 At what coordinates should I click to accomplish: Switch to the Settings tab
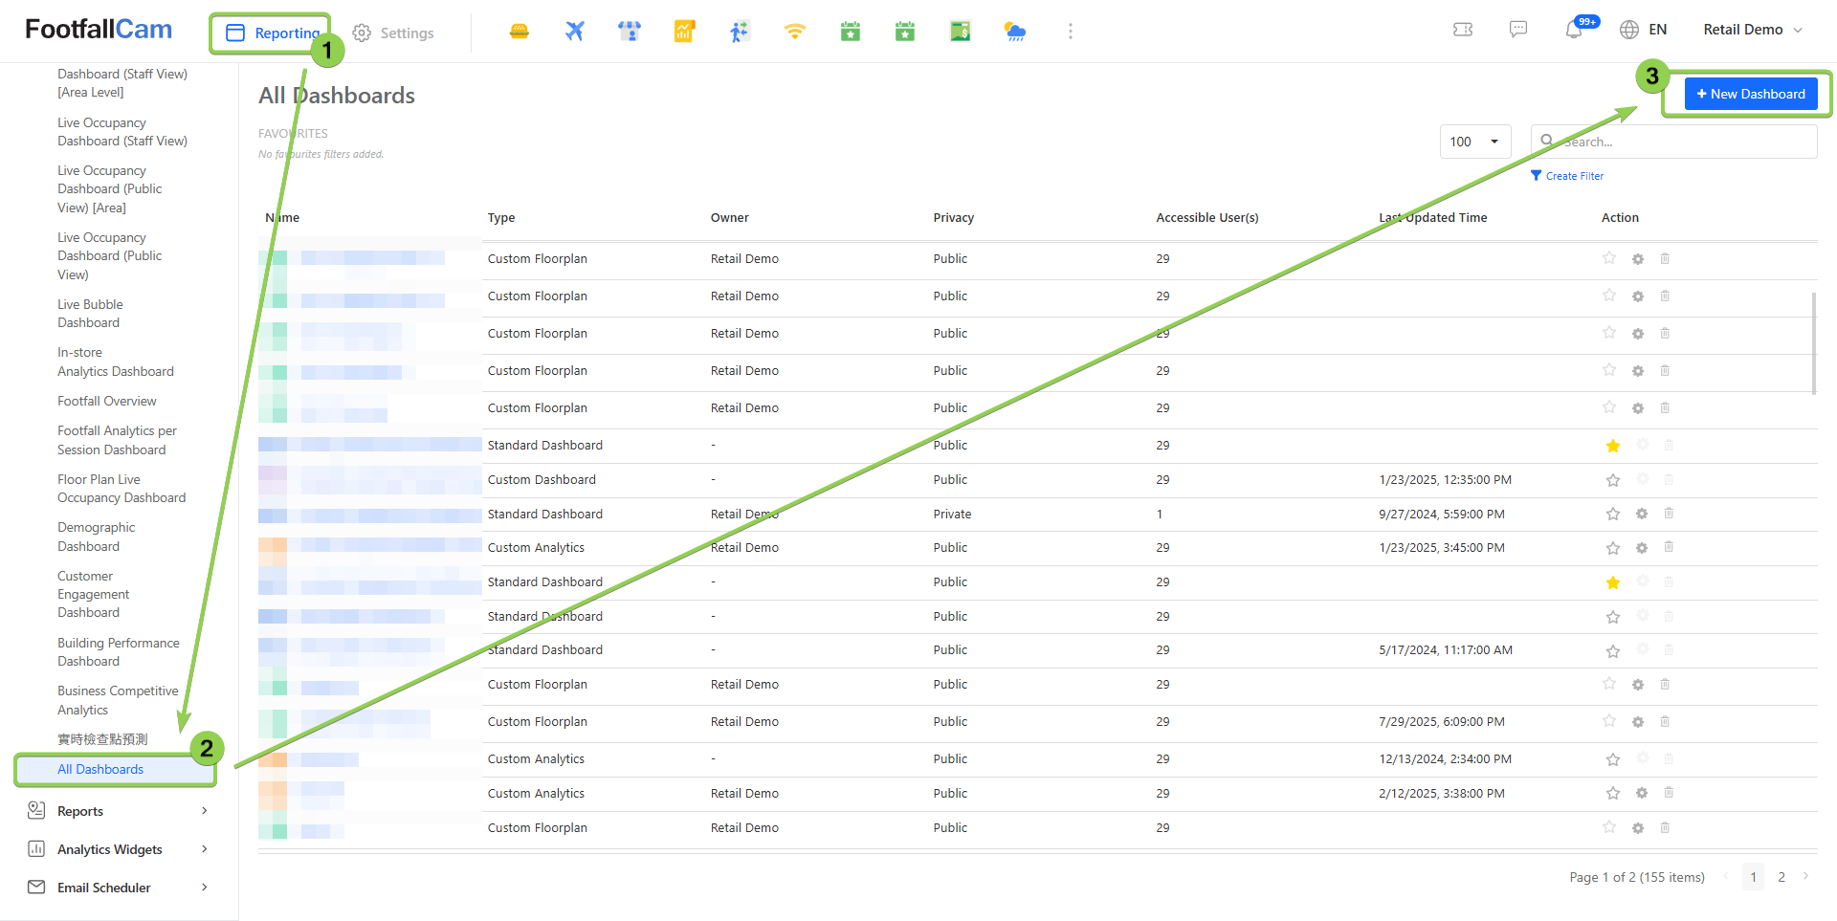pyautogui.click(x=393, y=33)
